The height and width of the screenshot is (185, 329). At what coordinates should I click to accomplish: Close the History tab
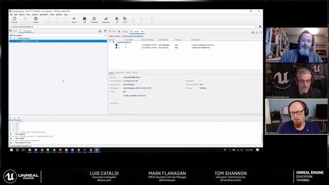tap(142, 31)
